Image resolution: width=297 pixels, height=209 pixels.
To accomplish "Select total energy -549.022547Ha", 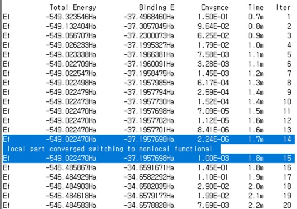I will coord(71,73).
